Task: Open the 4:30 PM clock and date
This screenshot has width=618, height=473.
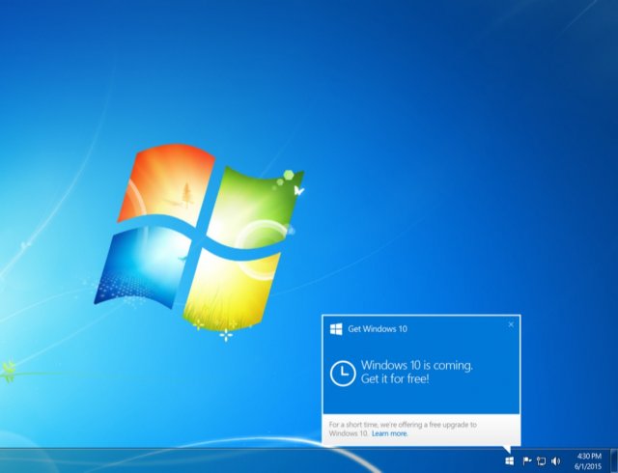Action: point(589,461)
